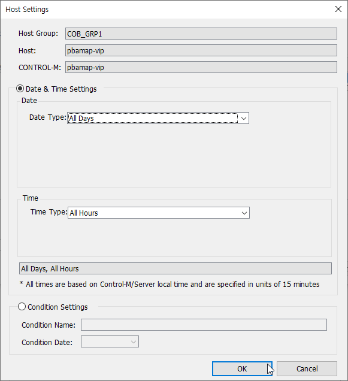Choose the Condition Settings radio option
This screenshot has width=348, height=381.
pos(22,307)
